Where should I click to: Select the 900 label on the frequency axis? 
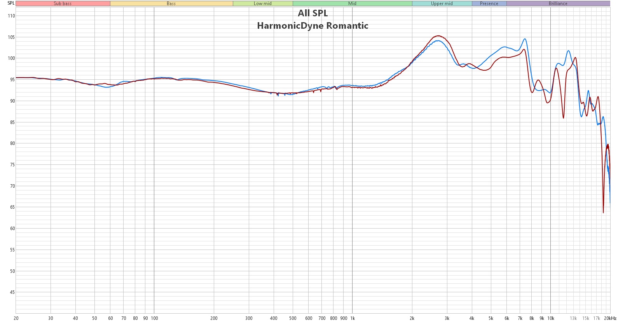(x=344, y=318)
